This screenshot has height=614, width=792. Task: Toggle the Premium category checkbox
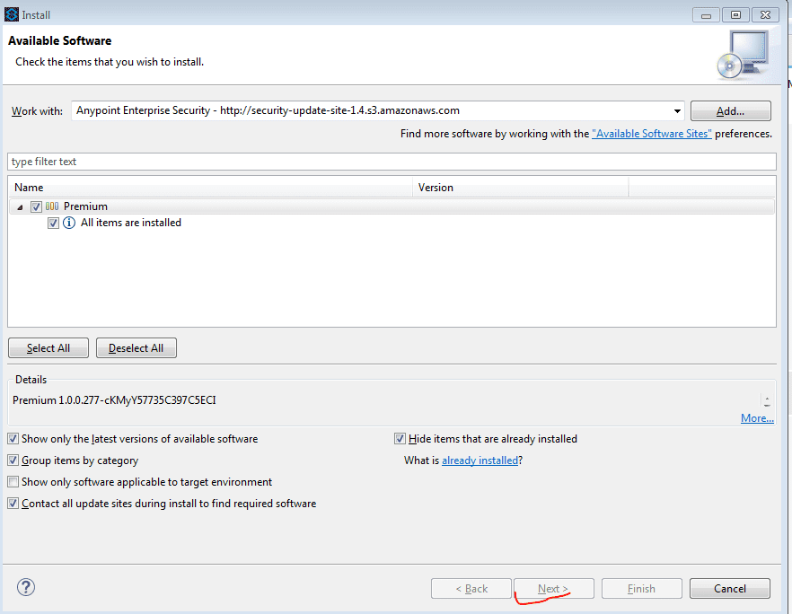(36, 206)
